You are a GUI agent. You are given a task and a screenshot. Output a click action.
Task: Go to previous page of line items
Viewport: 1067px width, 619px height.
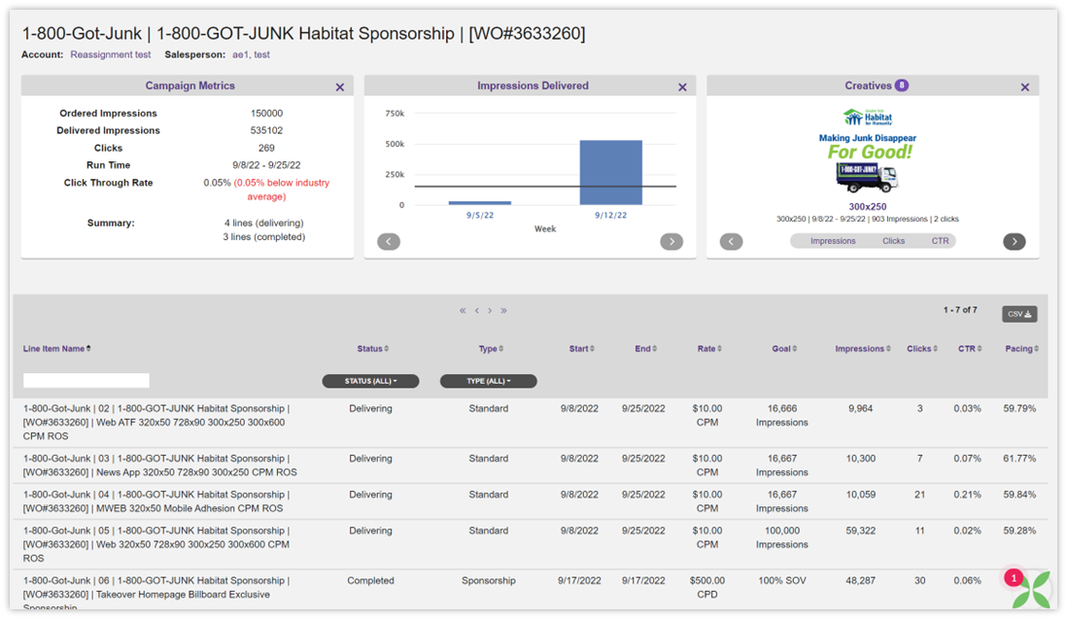(x=477, y=310)
